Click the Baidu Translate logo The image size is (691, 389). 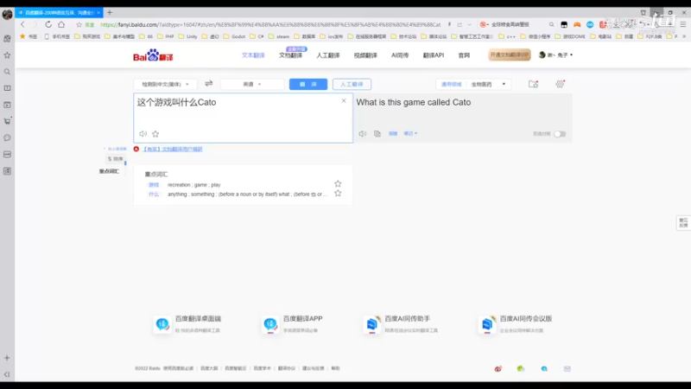click(153, 55)
